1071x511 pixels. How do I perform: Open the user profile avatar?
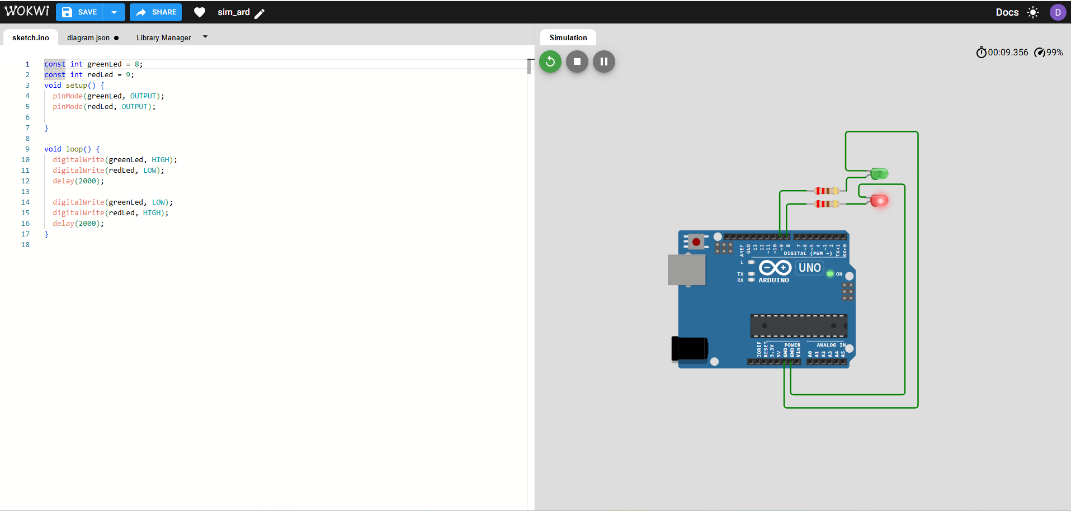(x=1058, y=12)
